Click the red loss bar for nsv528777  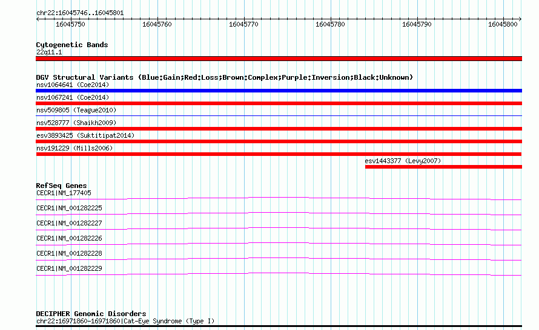click(279, 129)
